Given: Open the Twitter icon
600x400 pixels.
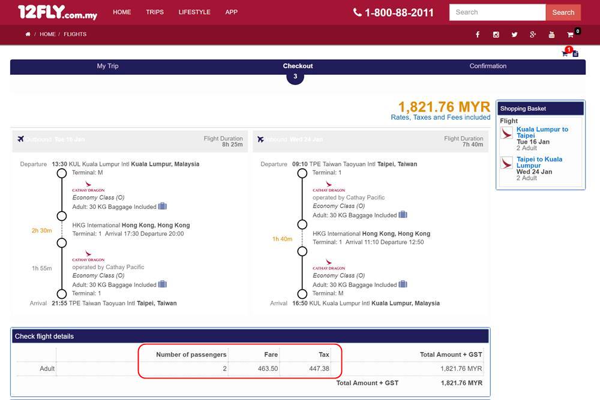Looking at the screenshot, I should 514,34.
